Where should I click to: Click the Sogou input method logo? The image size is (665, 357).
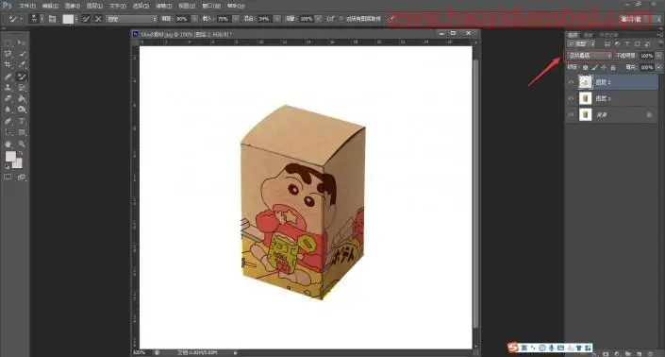point(513,348)
